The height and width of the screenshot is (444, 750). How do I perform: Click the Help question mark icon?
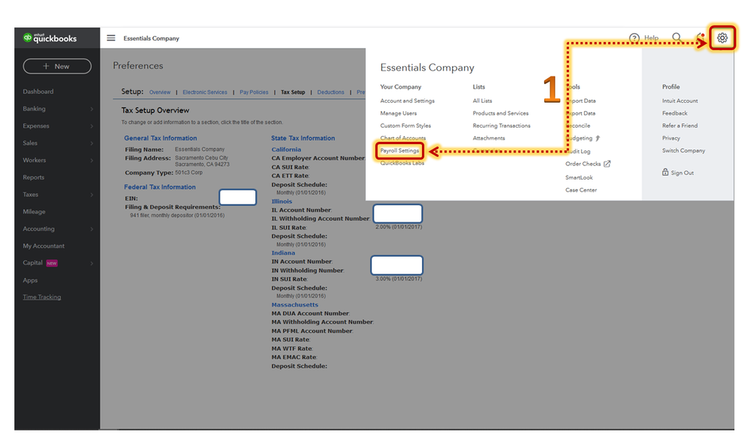(634, 38)
